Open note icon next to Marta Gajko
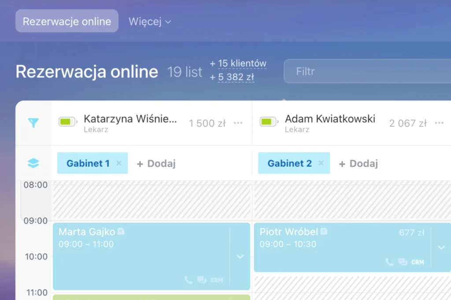 point(121,231)
